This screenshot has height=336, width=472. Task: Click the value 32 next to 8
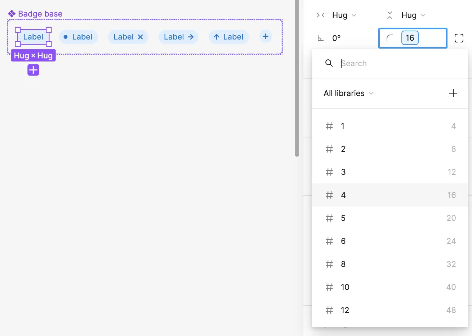[x=451, y=264]
